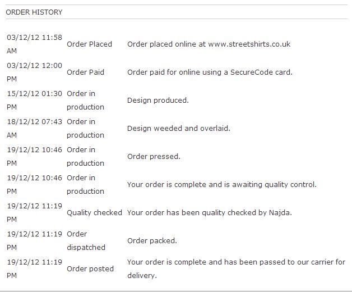The image size is (352, 296).
Task: Select the 03/12/12 11:58 AM timestamp
Action: coord(34,44)
